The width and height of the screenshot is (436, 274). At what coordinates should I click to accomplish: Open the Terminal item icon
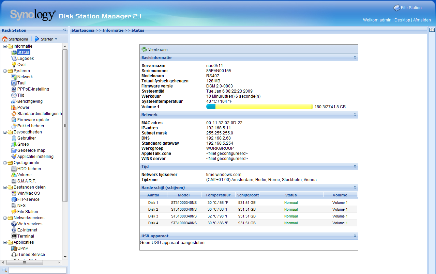(x=14, y=236)
